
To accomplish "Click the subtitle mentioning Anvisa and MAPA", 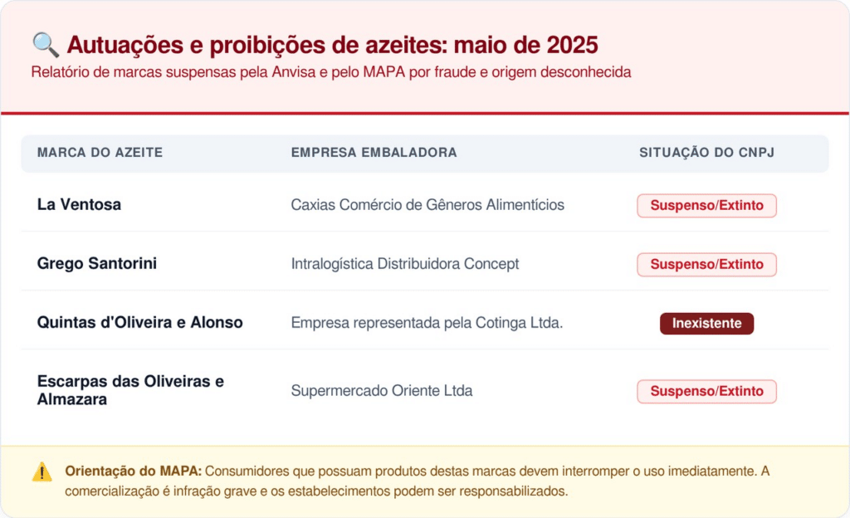I will [x=331, y=72].
